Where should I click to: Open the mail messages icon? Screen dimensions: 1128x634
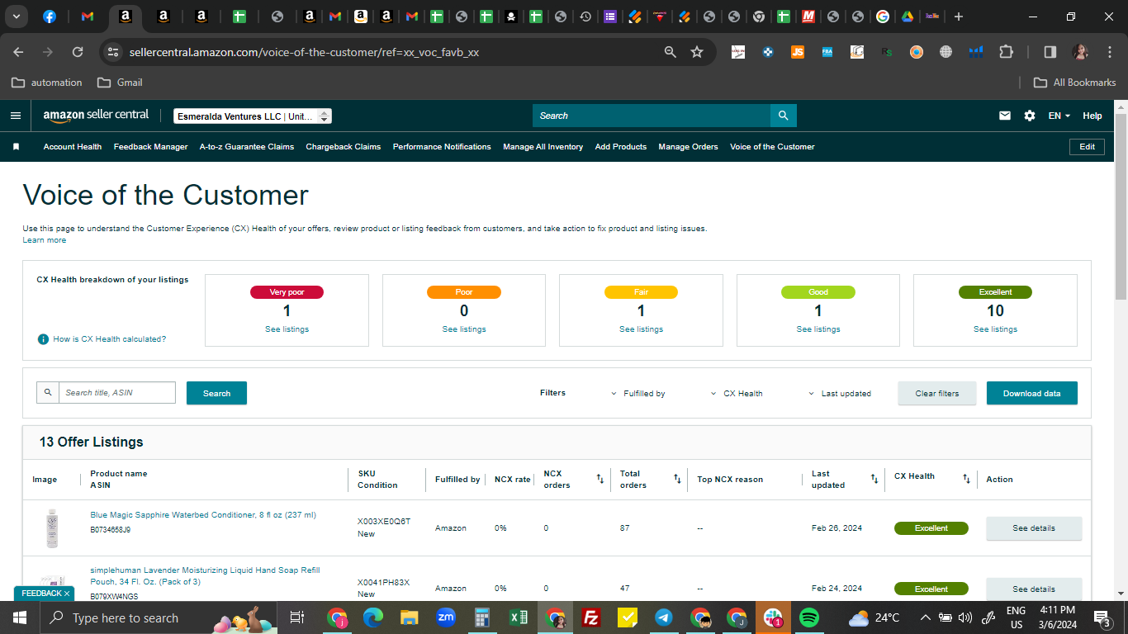click(1005, 116)
